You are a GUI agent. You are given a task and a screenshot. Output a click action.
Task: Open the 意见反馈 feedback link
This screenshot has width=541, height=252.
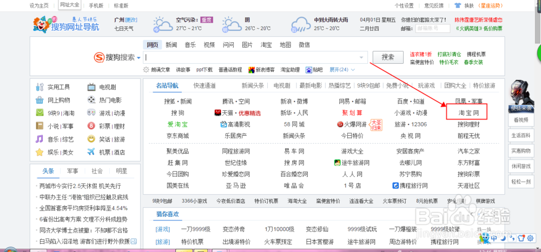(x=434, y=5)
